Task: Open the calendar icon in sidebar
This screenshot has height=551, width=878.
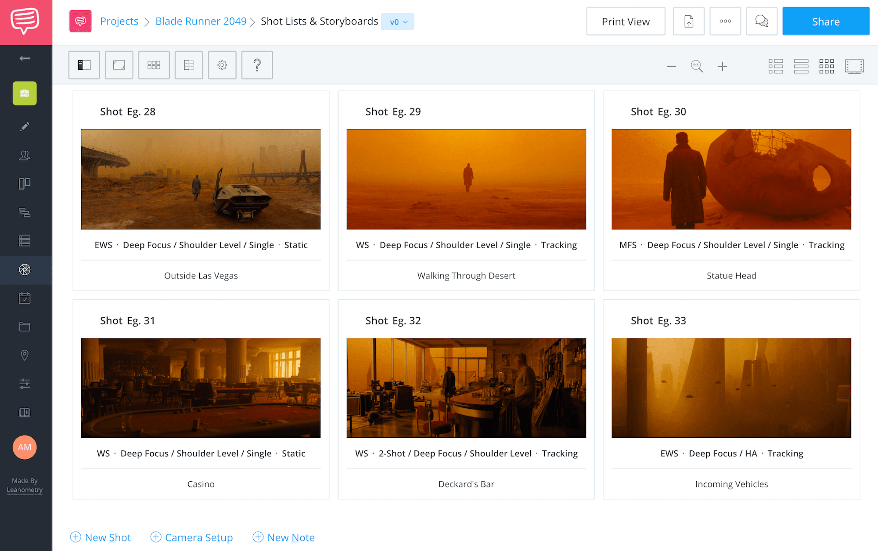Action: point(25,298)
